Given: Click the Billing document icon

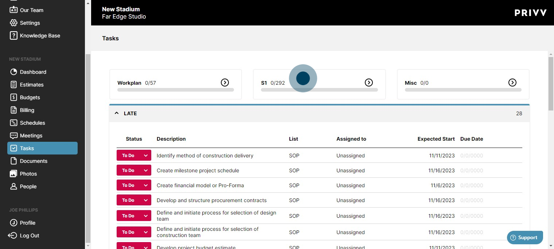Looking at the screenshot, I should (x=13, y=110).
